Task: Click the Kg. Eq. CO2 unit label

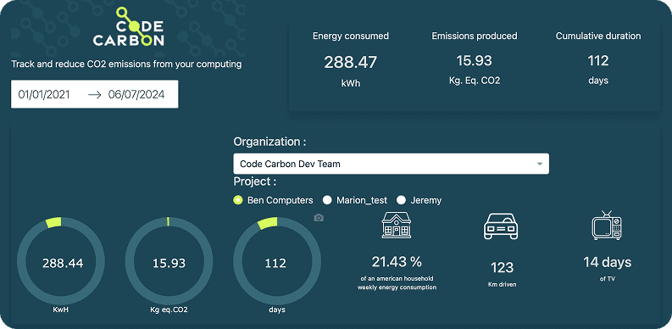Action: [475, 81]
